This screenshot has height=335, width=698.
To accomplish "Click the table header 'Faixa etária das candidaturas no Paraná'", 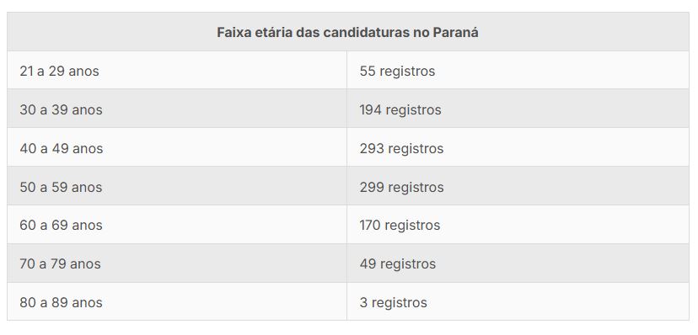I will (347, 32).
